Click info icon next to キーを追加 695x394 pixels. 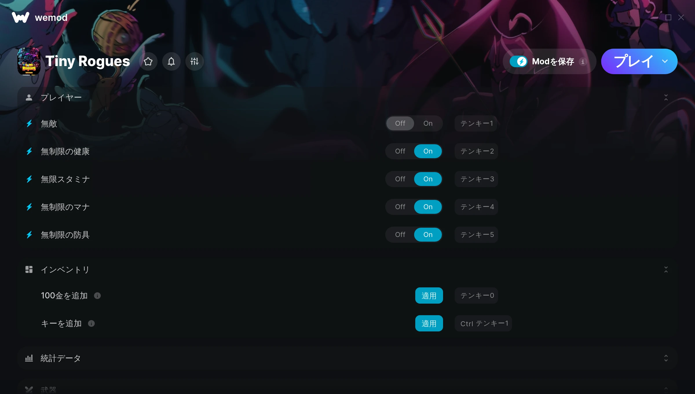coord(91,323)
